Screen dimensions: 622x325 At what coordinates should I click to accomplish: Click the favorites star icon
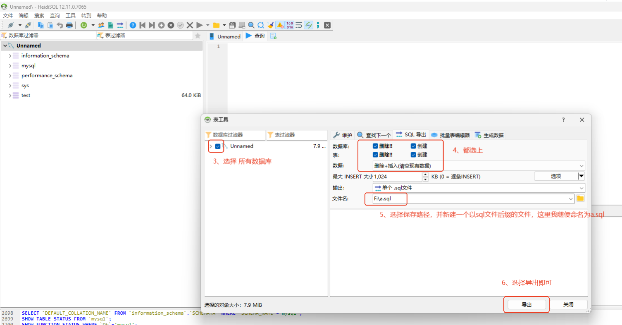(198, 36)
